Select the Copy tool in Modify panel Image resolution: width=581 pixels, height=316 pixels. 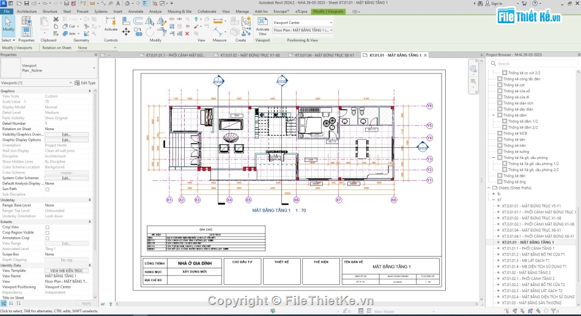[138, 32]
